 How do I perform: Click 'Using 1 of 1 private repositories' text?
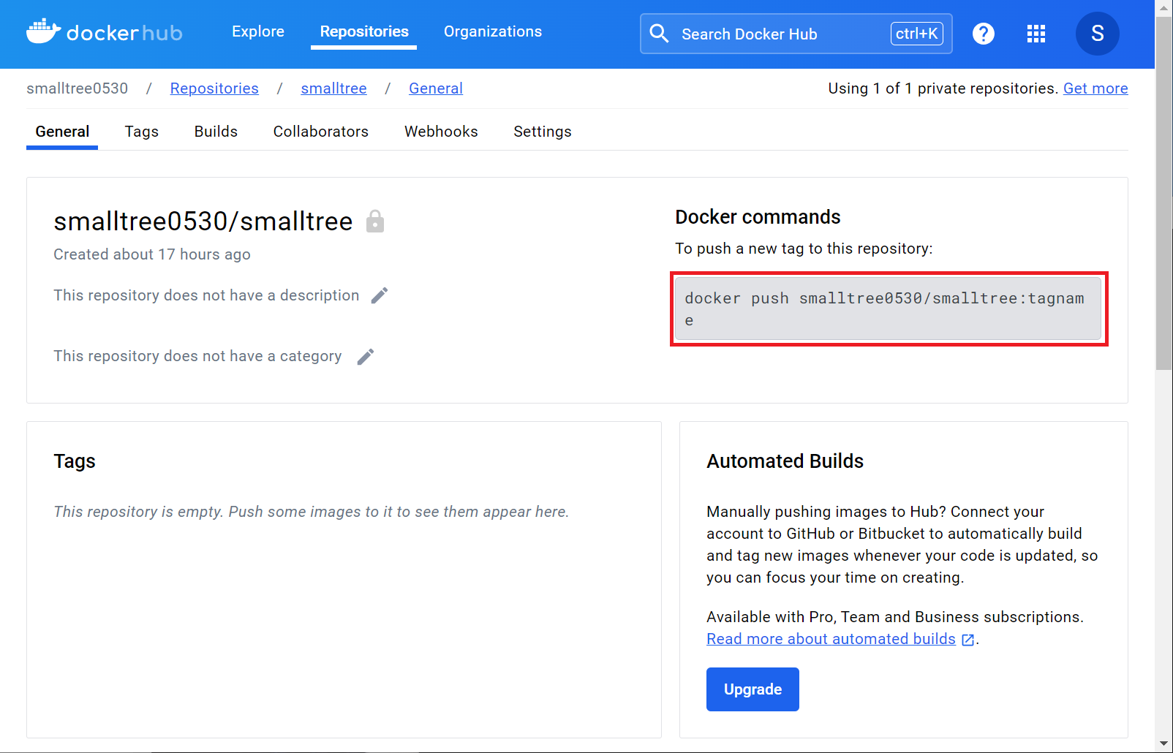943,88
